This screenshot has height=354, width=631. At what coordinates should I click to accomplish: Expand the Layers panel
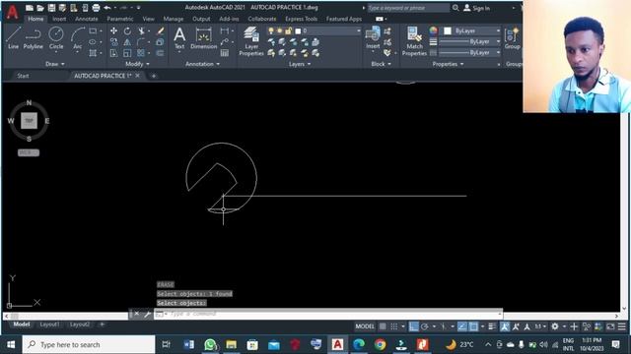[300, 64]
